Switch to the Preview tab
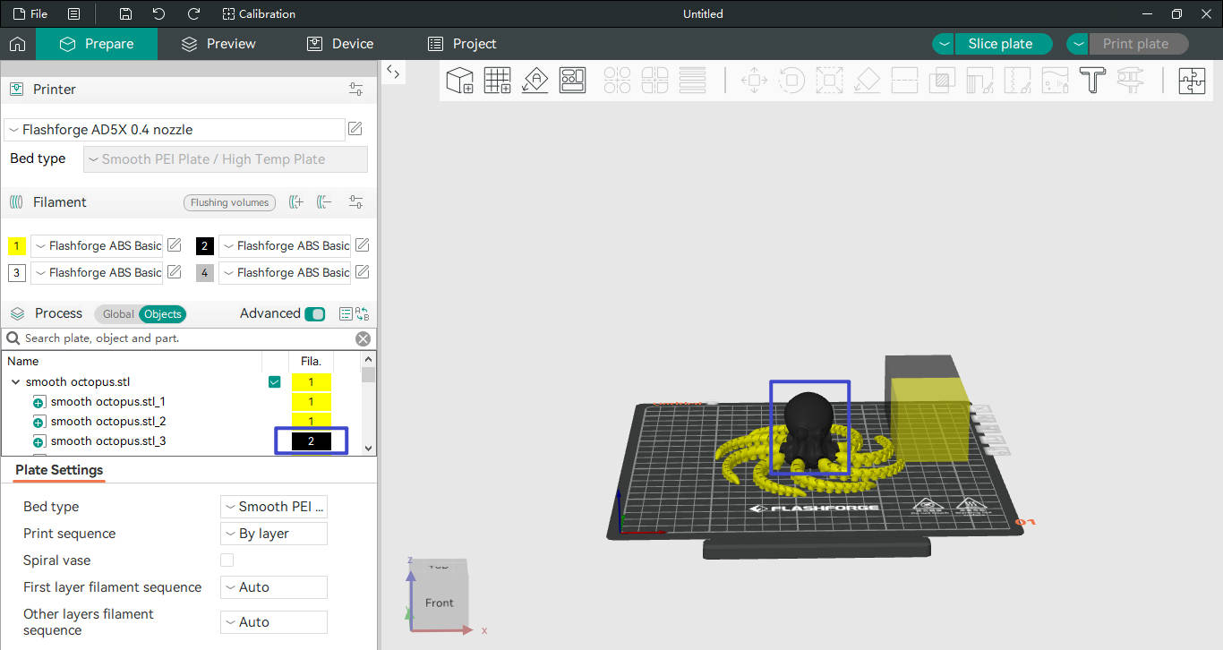Screen dimensions: 1223x650 point(218,44)
